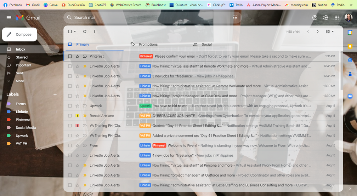Viewport: 357px width, 196px height.
Task: Open Google Keep side panel icon
Action: (350, 46)
